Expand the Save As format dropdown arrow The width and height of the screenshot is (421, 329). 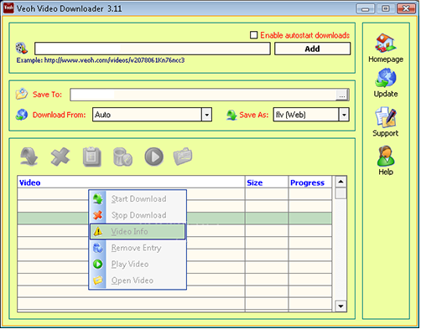pyautogui.click(x=344, y=115)
